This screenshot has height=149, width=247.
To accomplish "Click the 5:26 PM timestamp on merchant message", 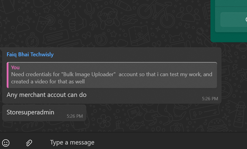I will pos(210,99).
